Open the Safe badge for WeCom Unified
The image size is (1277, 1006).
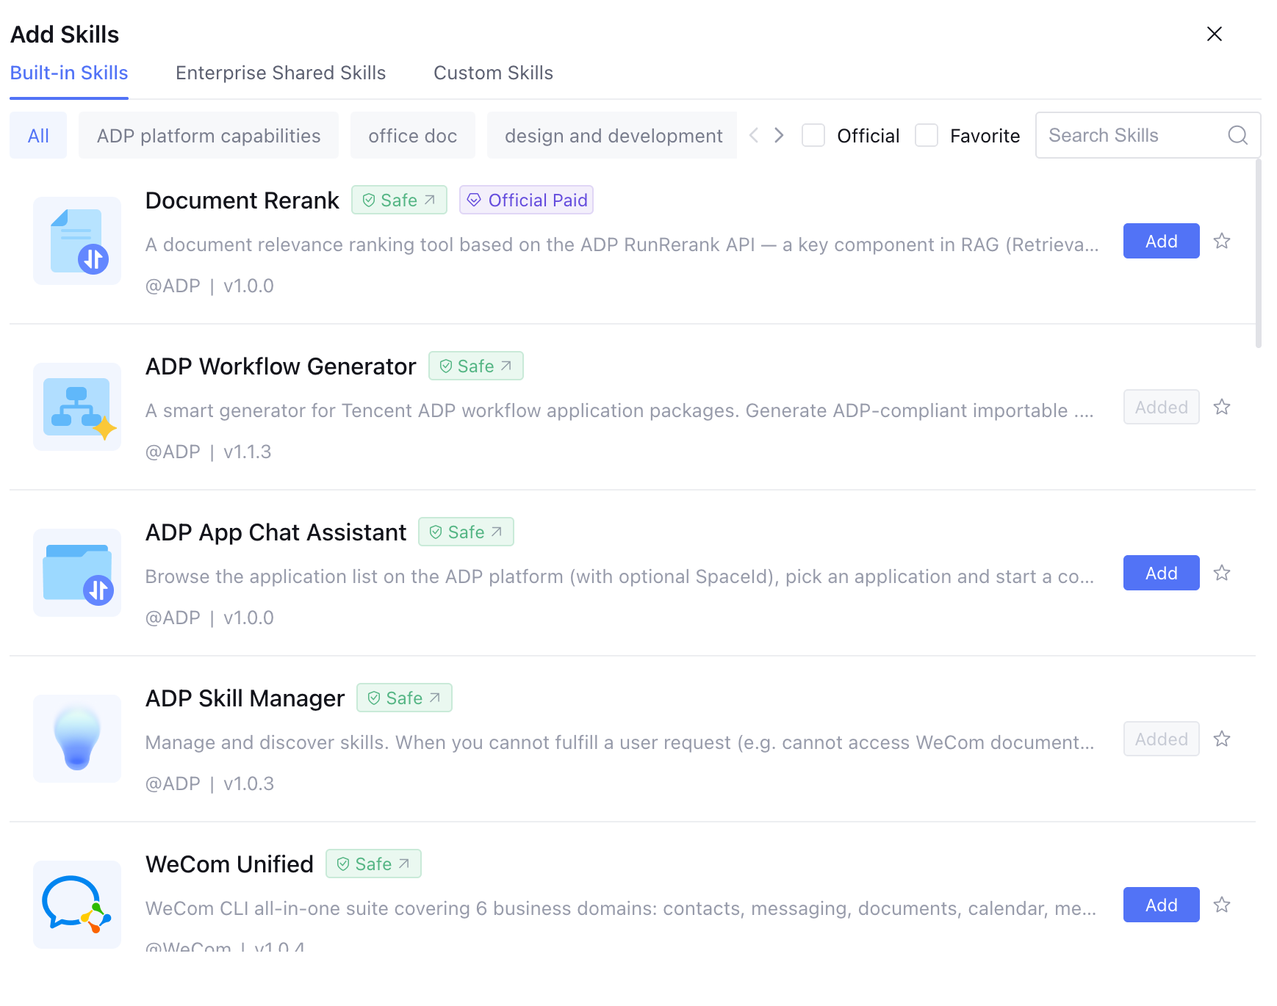click(373, 864)
